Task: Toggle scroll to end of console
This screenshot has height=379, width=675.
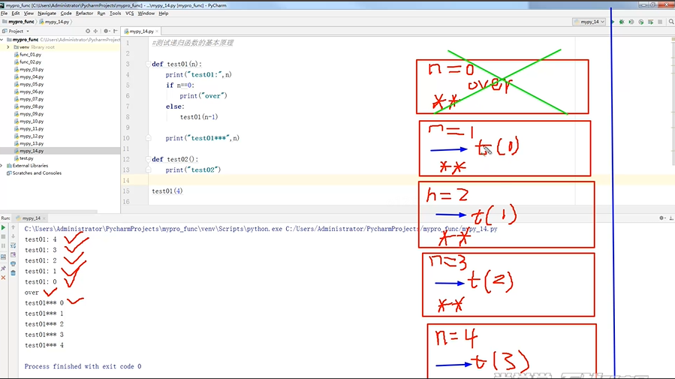Action: 14,254
